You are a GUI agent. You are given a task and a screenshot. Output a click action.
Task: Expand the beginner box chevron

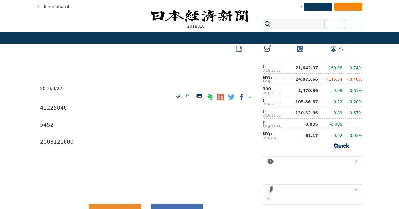pos(356,189)
